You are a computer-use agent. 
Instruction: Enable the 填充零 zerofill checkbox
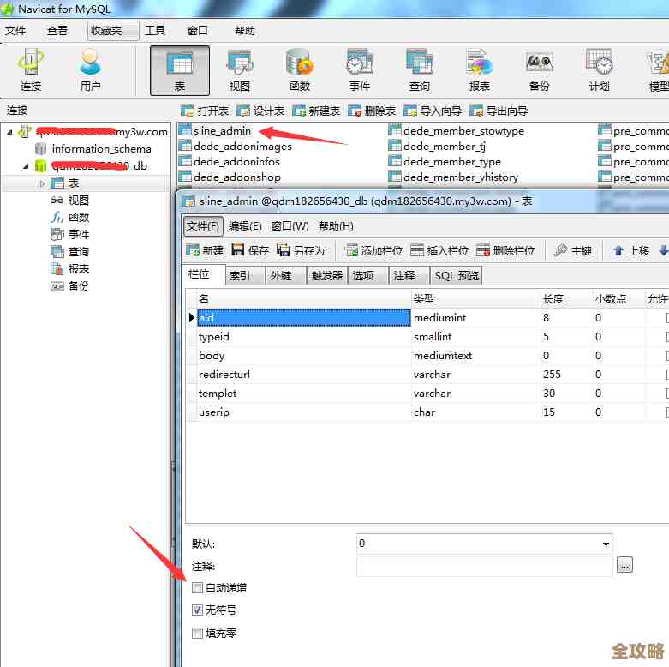click(197, 633)
